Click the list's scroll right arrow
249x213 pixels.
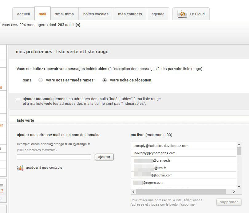pos(234,191)
